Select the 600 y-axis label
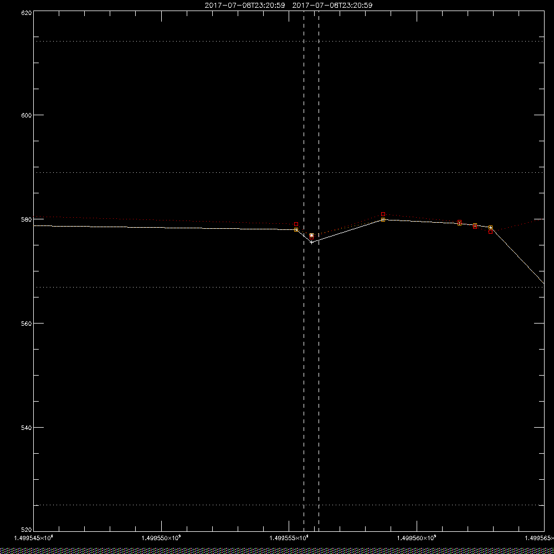 27,115
